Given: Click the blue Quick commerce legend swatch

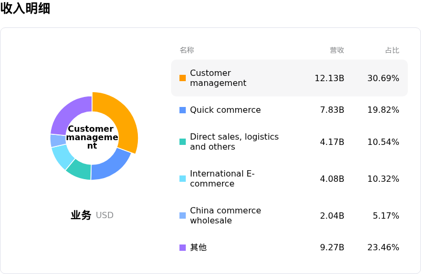Looking at the screenshot, I should click(183, 110).
